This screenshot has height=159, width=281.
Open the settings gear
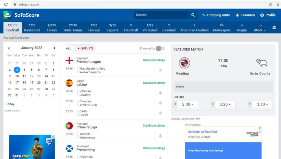tap(274, 28)
